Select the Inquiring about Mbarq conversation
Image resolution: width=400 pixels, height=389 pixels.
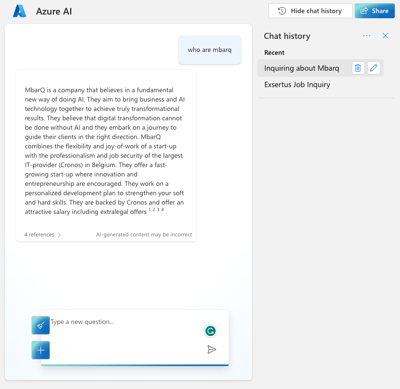pyautogui.click(x=302, y=68)
